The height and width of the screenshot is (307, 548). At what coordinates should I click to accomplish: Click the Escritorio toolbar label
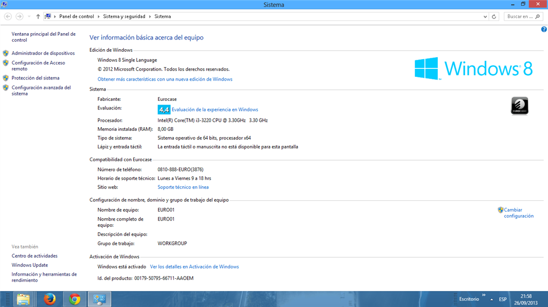pyautogui.click(x=469, y=299)
